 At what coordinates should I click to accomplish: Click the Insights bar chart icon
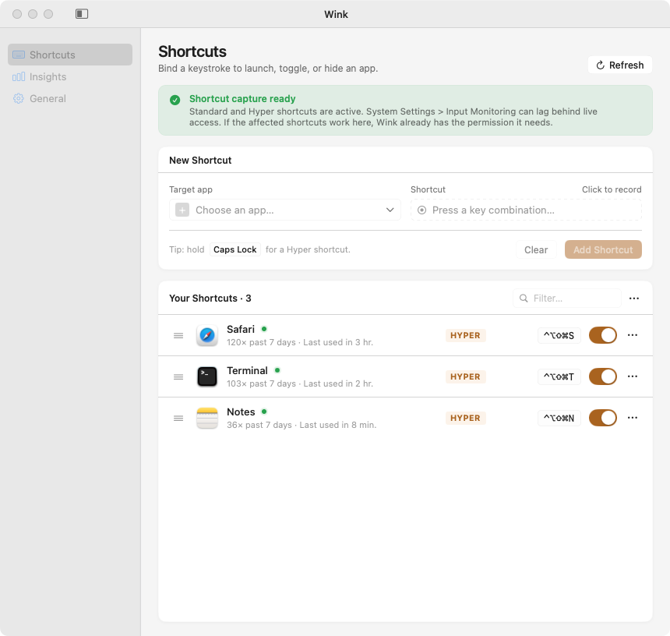click(x=19, y=76)
